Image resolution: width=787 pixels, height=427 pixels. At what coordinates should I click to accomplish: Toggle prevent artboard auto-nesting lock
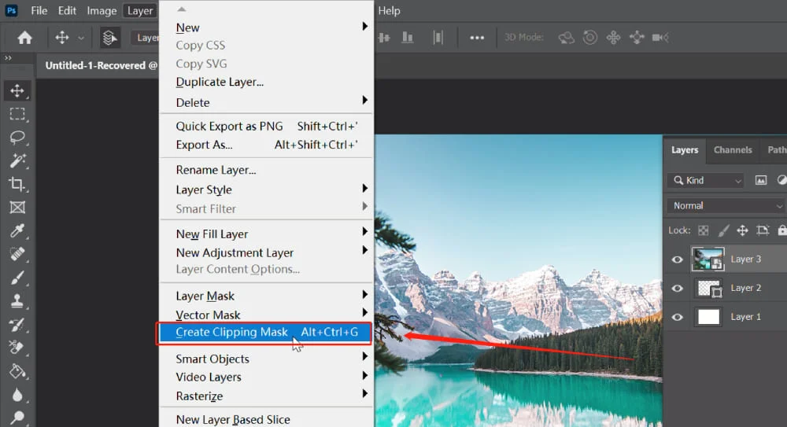pos(763,230)
